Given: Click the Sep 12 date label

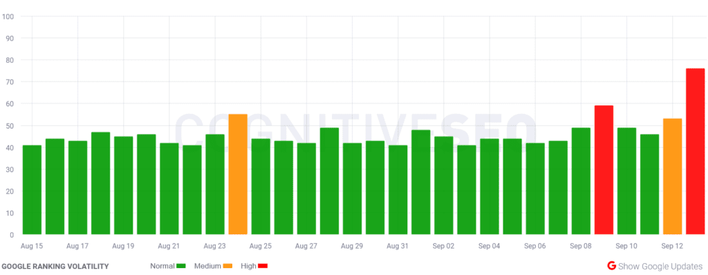Looking at the screenshot, I should [672, 247].
